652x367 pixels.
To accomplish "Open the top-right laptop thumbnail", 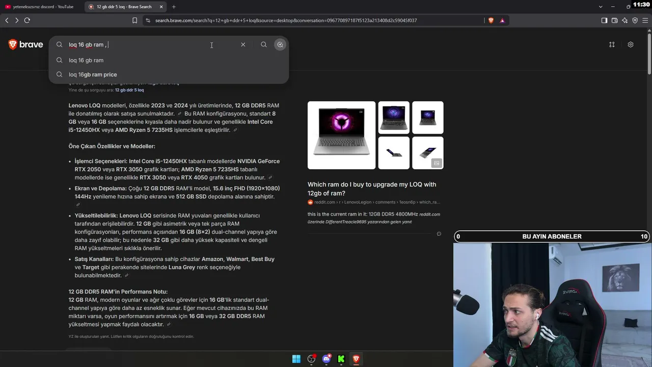I will [428, 118].
